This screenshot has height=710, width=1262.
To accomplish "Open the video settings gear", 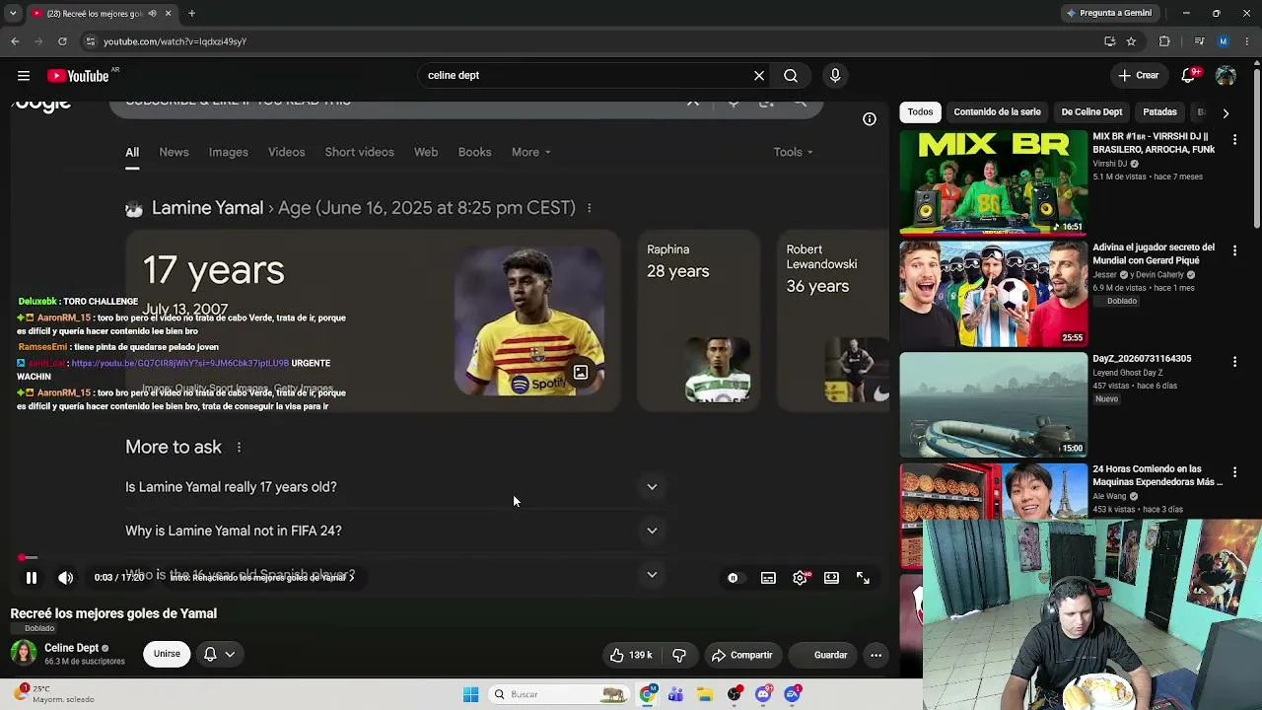I will (x=801, y=578).
